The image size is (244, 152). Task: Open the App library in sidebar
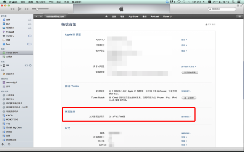pos(8,44)
